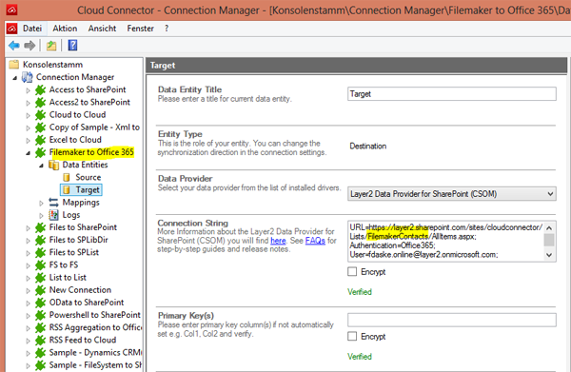Viewport: 571px width, 372px height.
Task: Click the List to List connection icon
Action: tap(40, 278)
